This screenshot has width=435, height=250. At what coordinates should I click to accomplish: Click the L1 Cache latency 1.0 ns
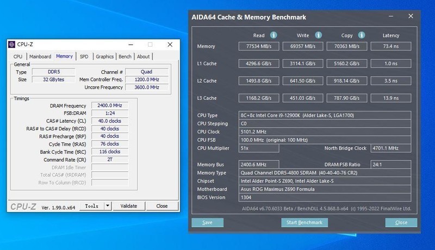point(391,64)
